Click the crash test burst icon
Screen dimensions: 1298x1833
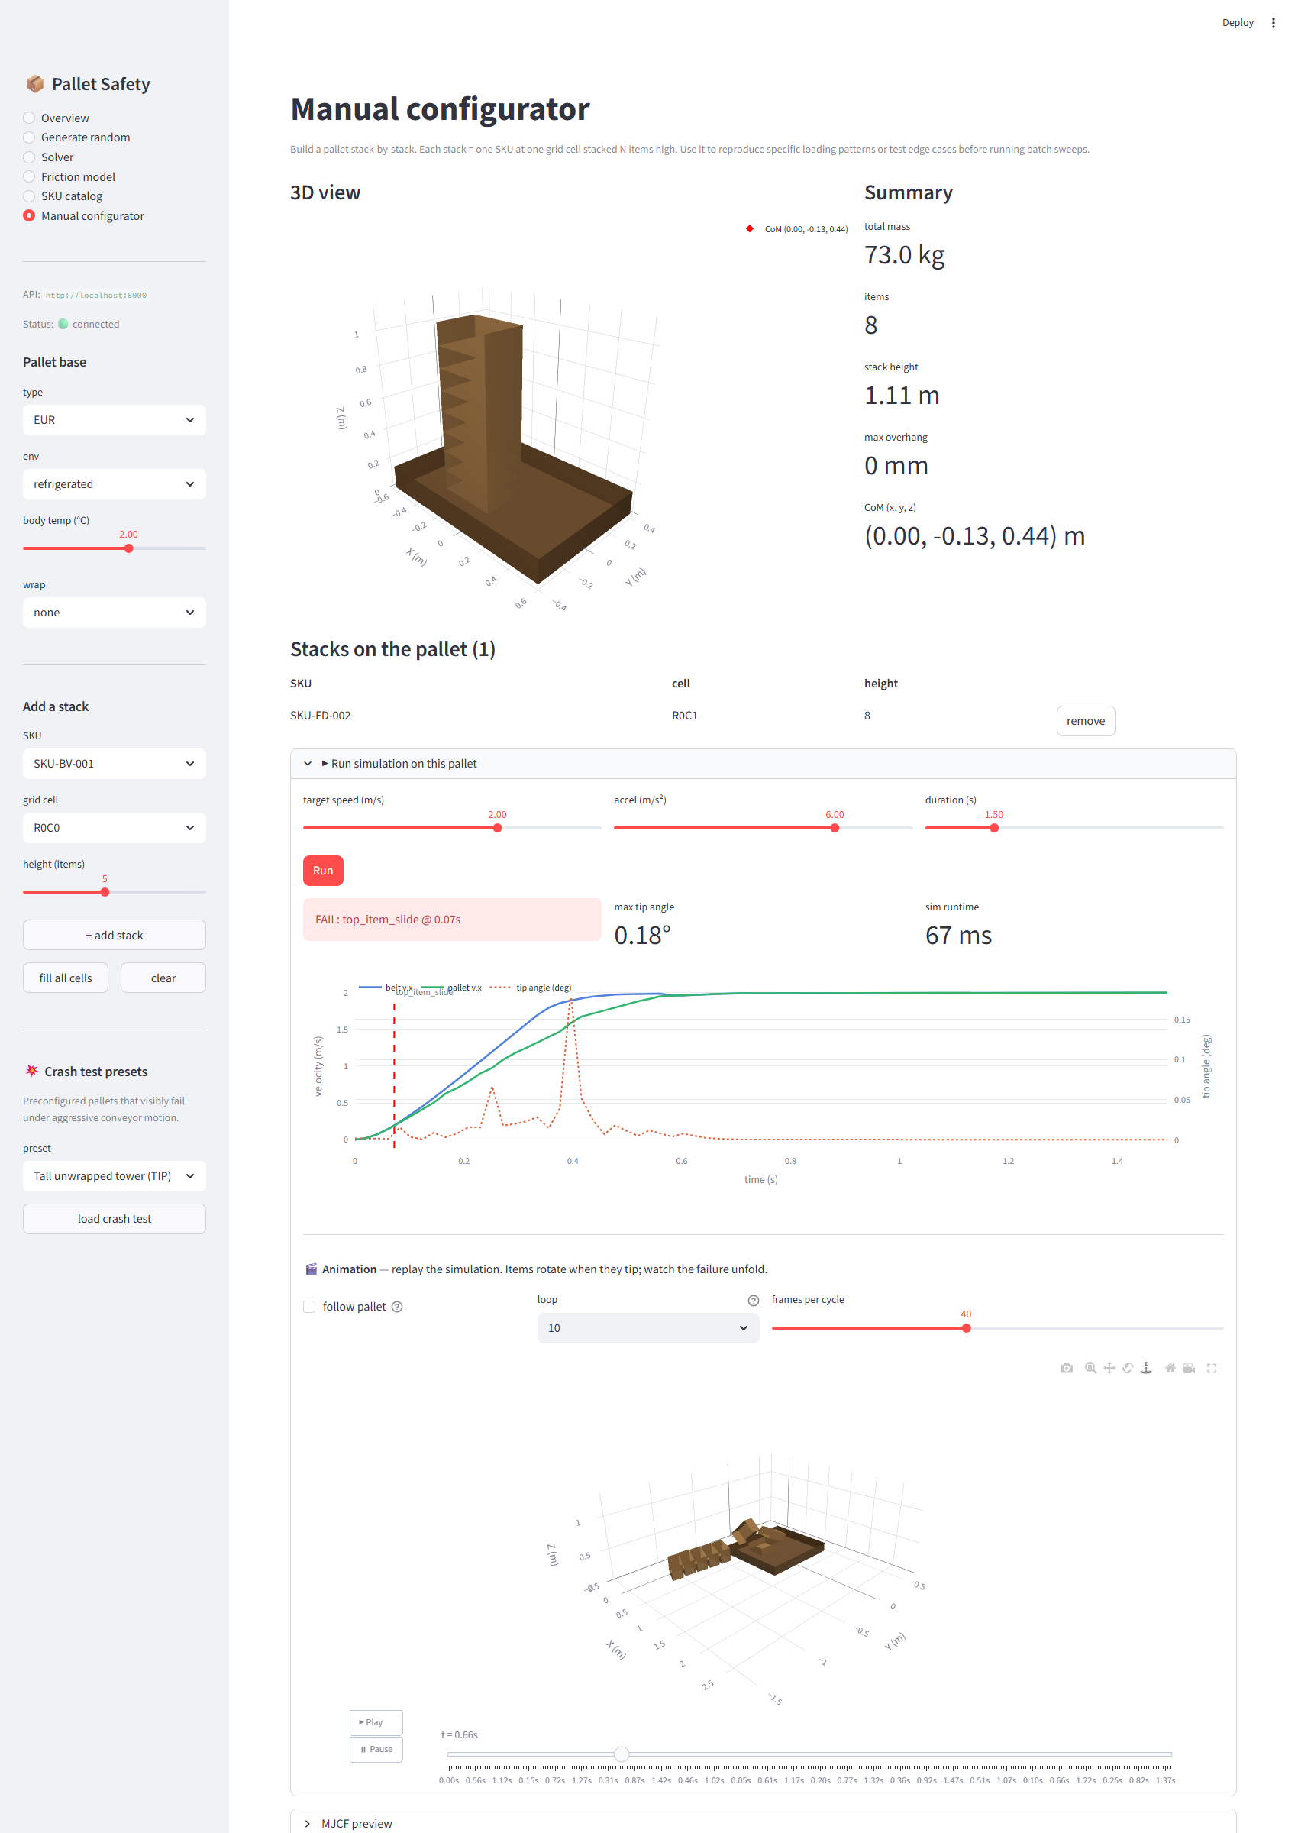pyautogui.click(x=32, y=1070)
